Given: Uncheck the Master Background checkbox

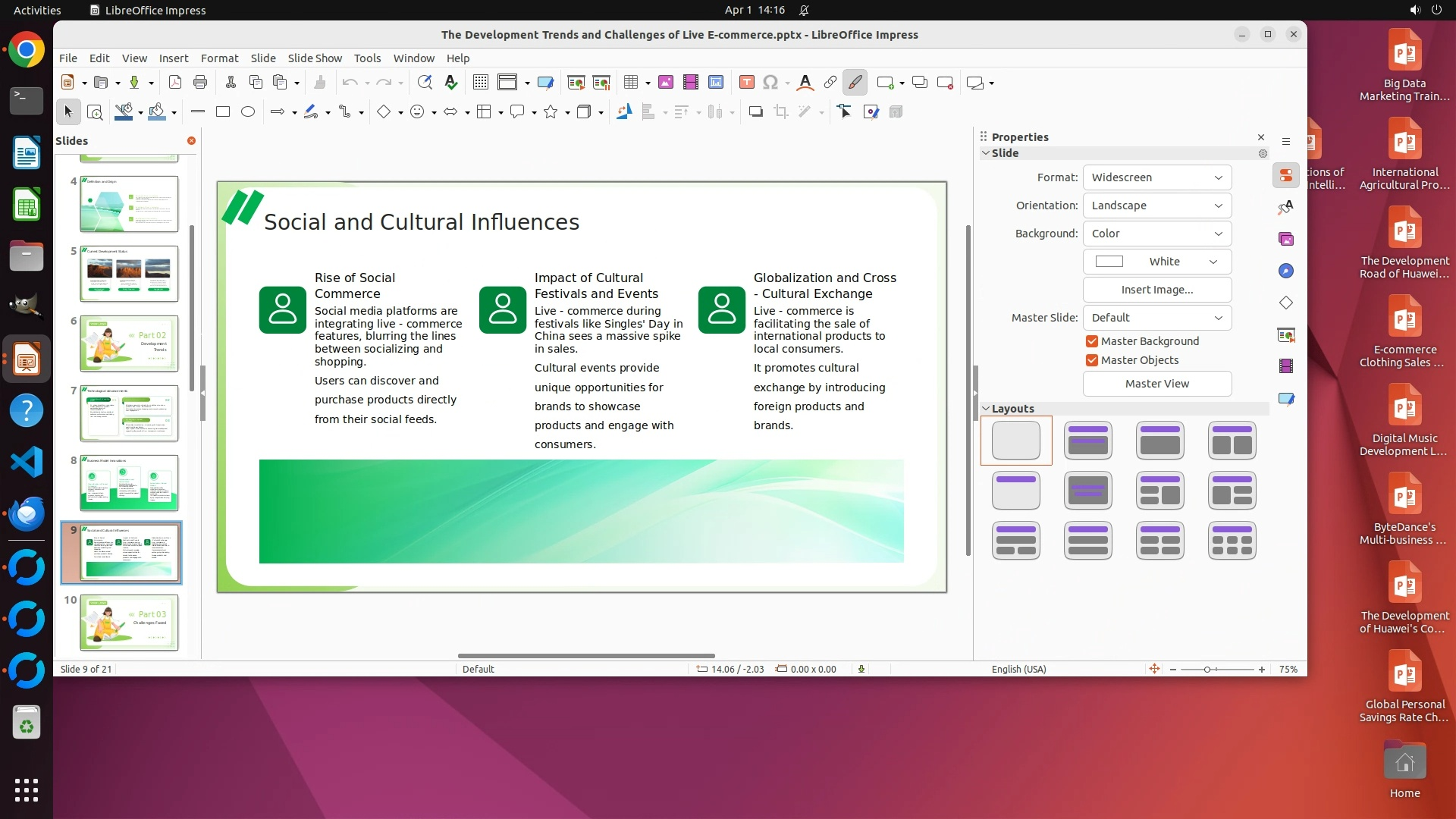Looking at the screenshot, I should pos(1092,341).
